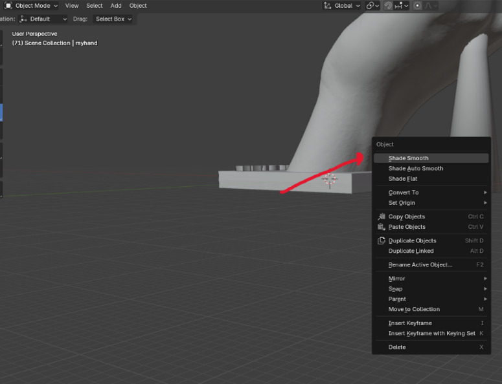Screen dimensions: 502x384
Task: Click the Paste Objects icon
Action: [x=382, y=226]
